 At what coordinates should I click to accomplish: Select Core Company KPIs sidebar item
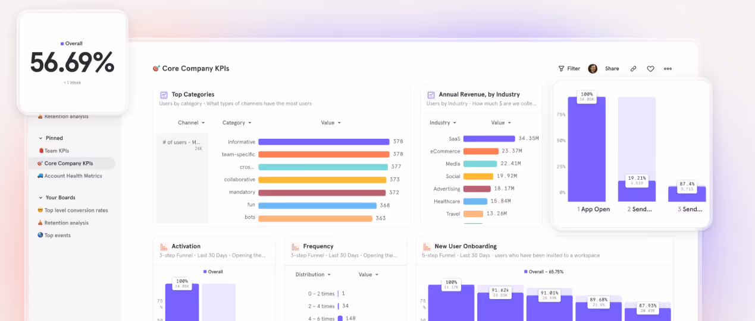(x=71, y=163)
